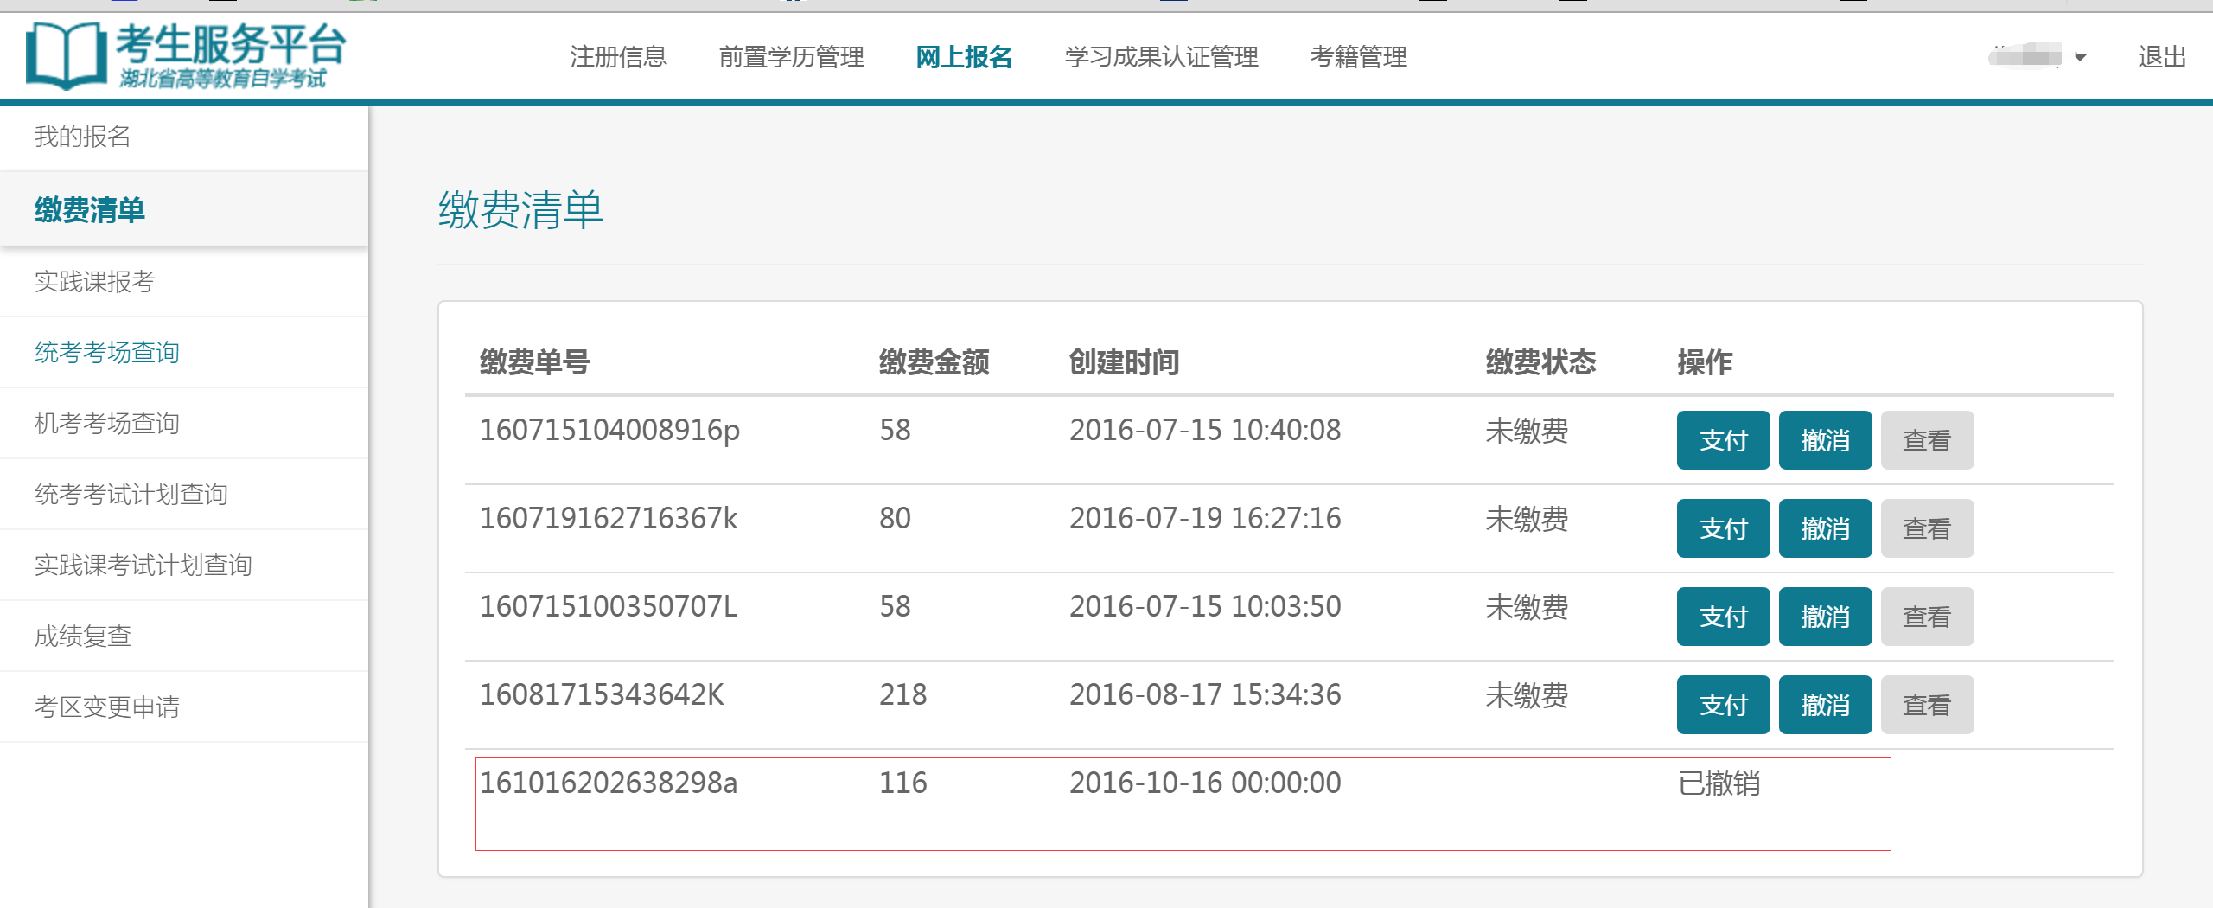Click 撤消 for the 2016-08-17 order
The image size is (2213, 908).
point(1825,705)
